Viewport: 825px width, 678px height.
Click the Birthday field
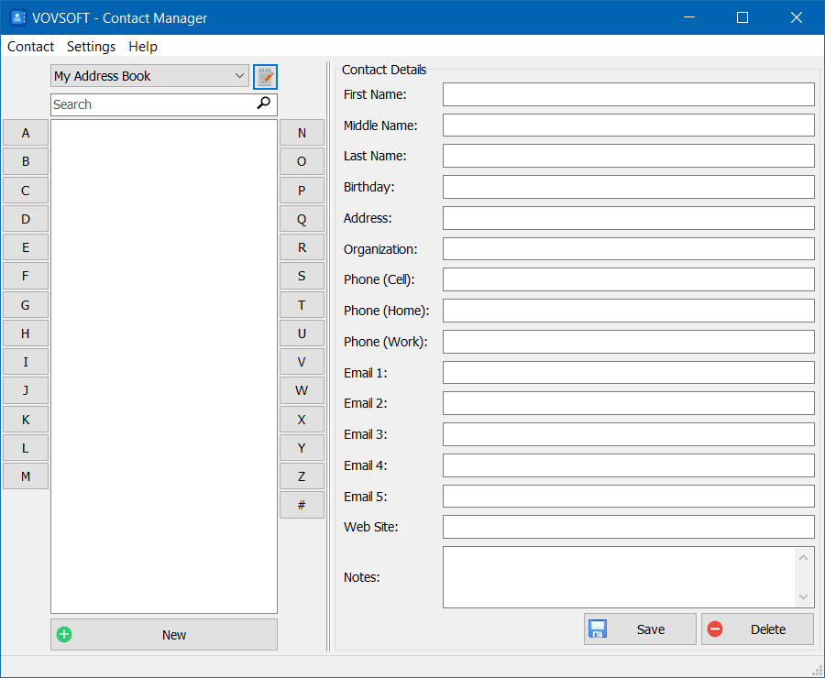click(x=628, y=187)
